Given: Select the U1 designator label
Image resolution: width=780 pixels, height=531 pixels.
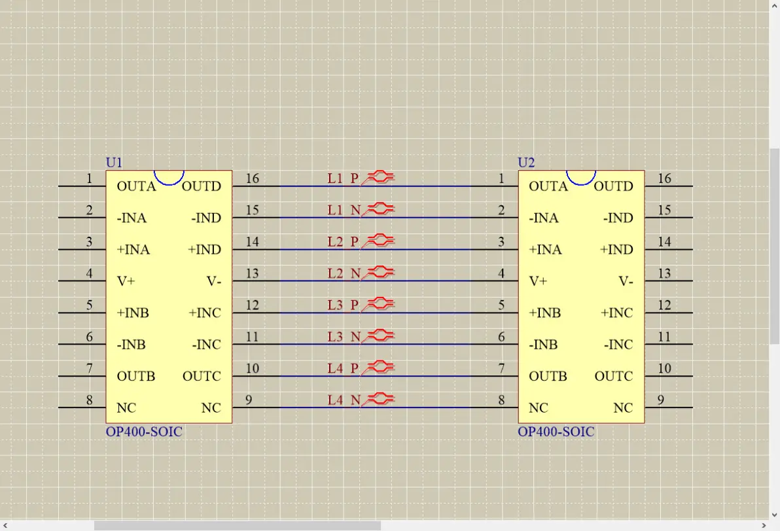Looking at the screenshot, I should [114, 163].
